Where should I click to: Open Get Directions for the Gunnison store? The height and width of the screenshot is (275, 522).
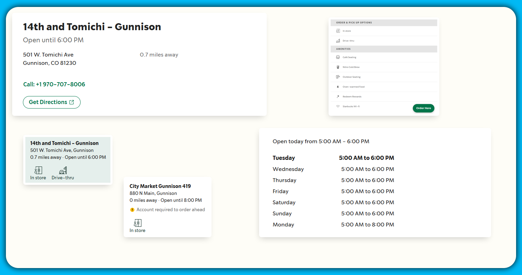click(x=51, y=102)
